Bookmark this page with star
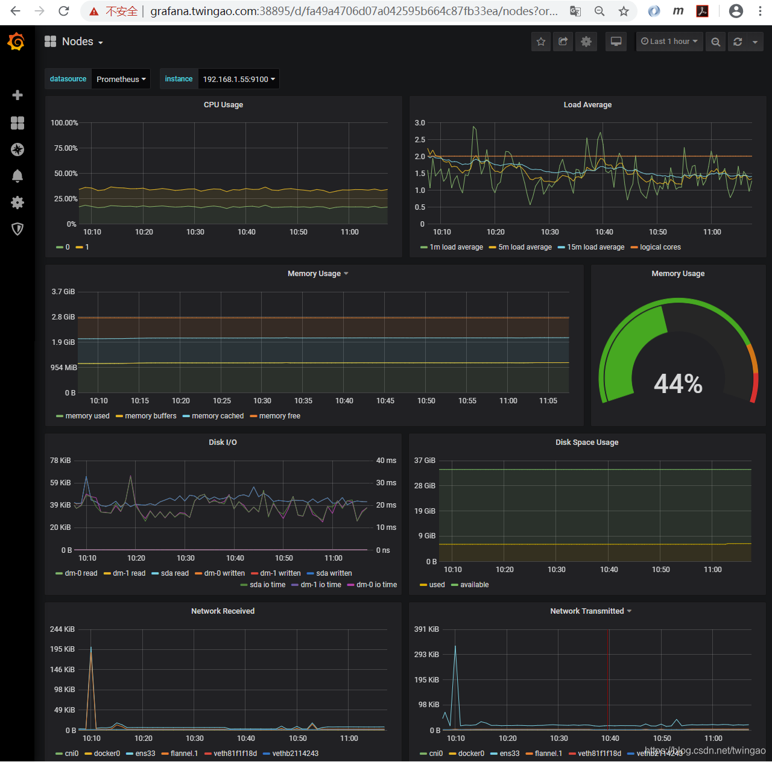 (624, 11)
